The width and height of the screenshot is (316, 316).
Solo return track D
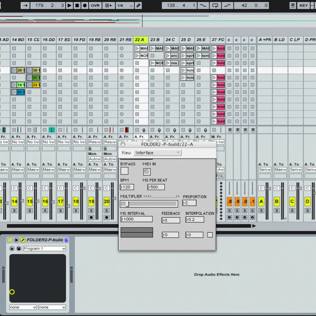pyautogui.click(x=308, y=211)
